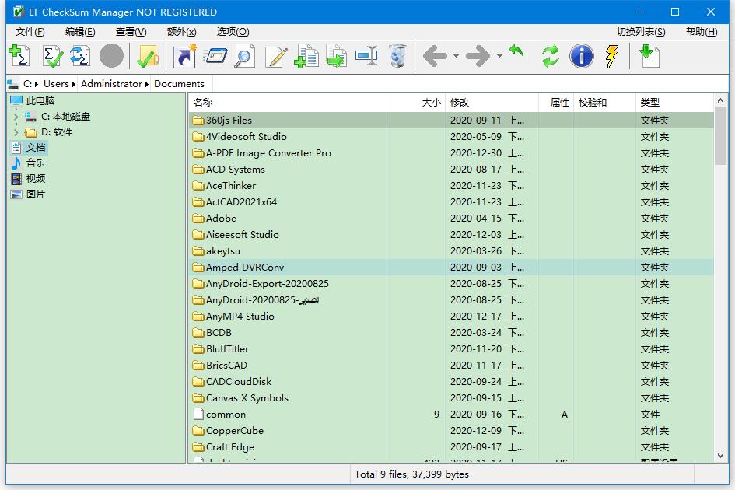Go back with the gray left arrow

pos(435,56)
